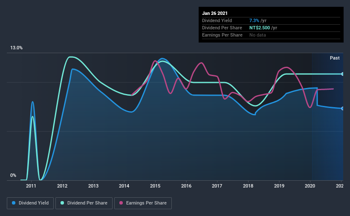Click the tooltip Dividend Yield row label

pyautogui.click(x=217, y=20)
